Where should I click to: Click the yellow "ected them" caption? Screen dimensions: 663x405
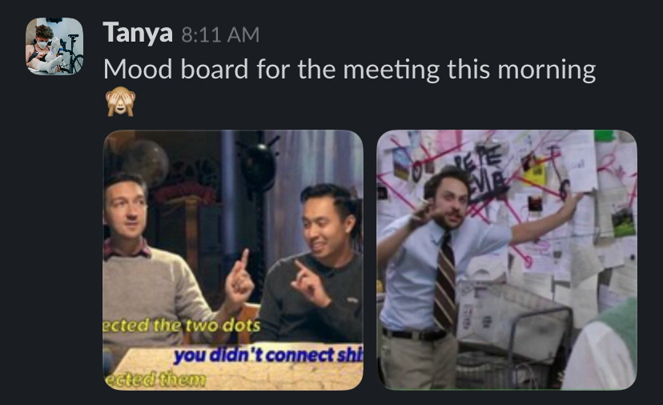coord(155,379)
